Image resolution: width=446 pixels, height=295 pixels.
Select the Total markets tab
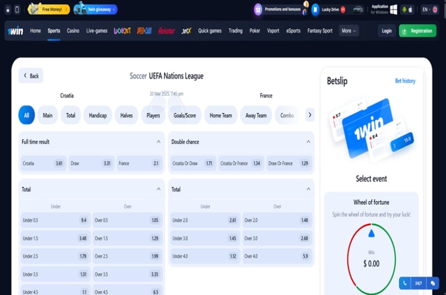71,115
